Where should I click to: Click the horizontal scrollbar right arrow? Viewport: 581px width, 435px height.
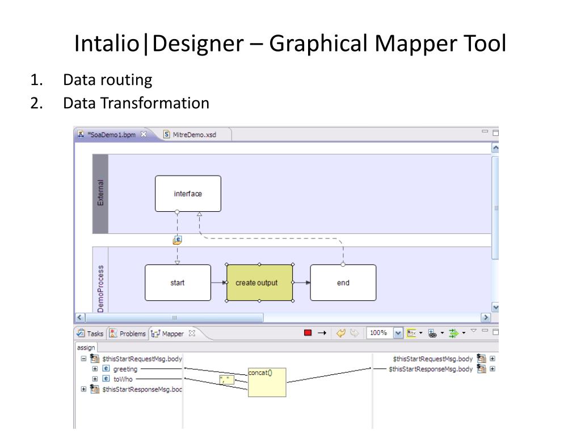tap(486, 317)
